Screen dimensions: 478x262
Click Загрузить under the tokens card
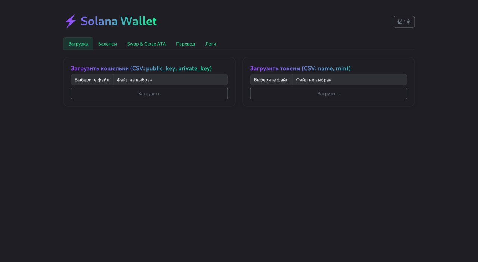point(329,93)
